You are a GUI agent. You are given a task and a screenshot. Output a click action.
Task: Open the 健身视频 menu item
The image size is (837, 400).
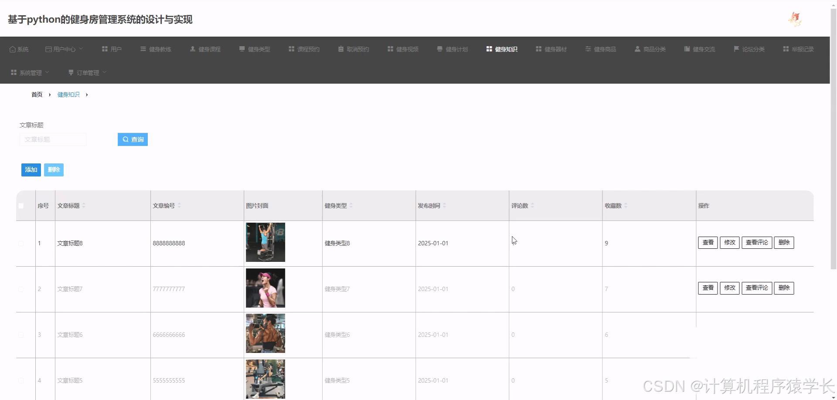click(x=403, y=49)
